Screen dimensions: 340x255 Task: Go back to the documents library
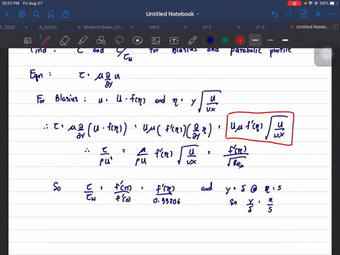(7, 14)
